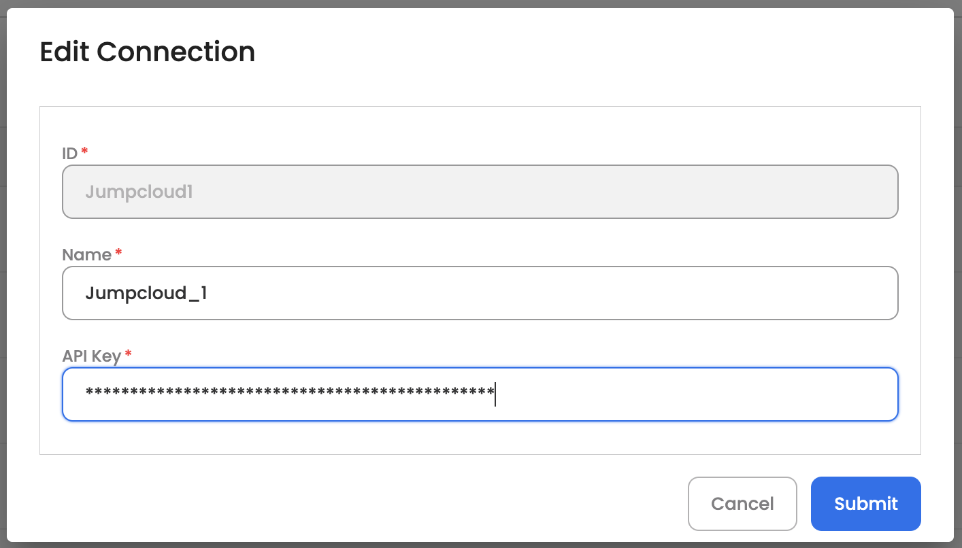Click the red asterisk beside ID
The image size is (962, 548).
click(84, 152)
